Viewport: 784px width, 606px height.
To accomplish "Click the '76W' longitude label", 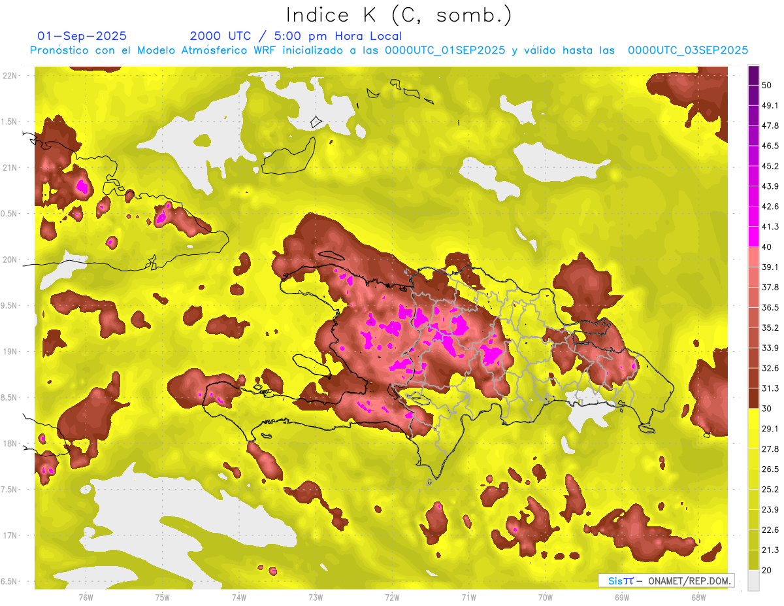I will [86, 598].
